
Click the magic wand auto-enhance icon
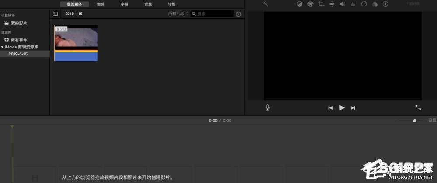coord(265,4)
